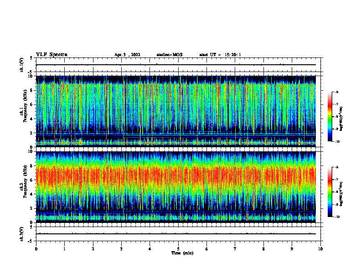Click the '-5' tick of ch.3(V) axis
Viewport: 361px width, 279px height.
[31, 241]
